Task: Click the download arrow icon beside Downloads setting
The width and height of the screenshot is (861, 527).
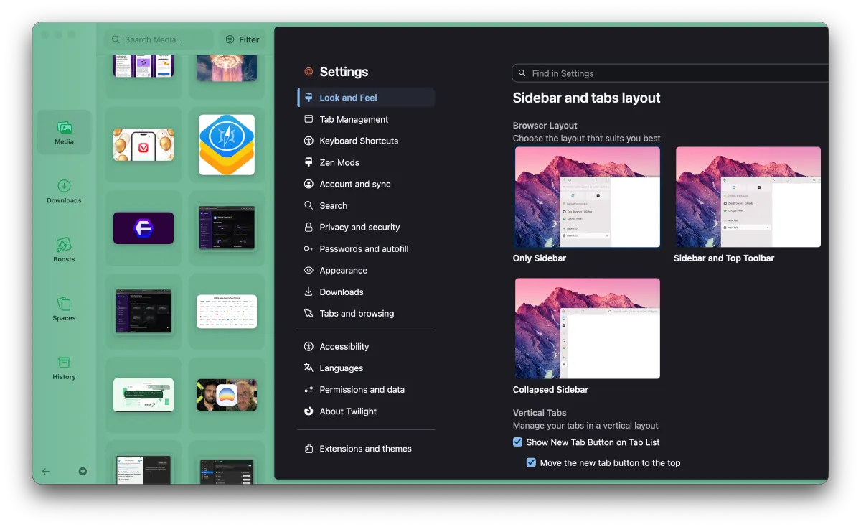Action: pos(309,292)
